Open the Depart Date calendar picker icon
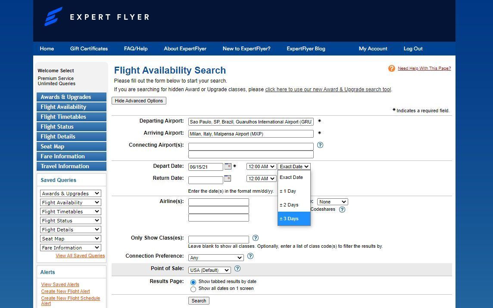This screenshot has width=493, height=308. pos(228,166)
